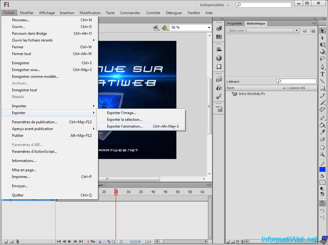Select the Brush tool
Viewport: 328px width, 245px height.
322,102
